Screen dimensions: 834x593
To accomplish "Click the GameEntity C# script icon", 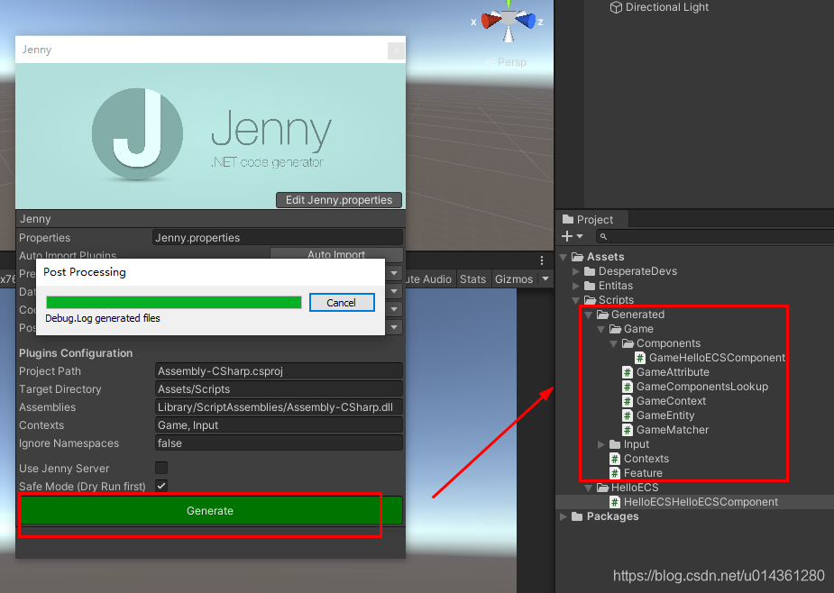I will (x=627, y=415).
